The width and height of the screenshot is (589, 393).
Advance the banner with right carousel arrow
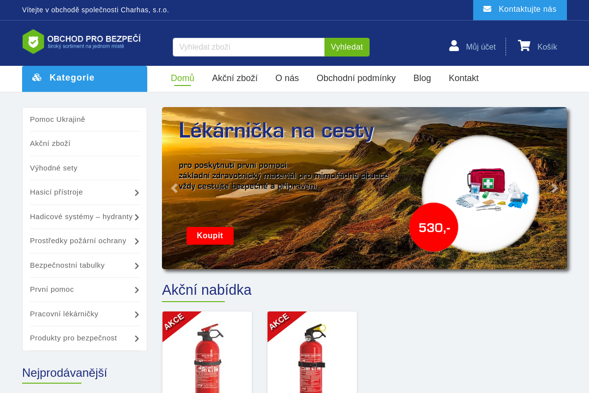[x=554, y=188]
